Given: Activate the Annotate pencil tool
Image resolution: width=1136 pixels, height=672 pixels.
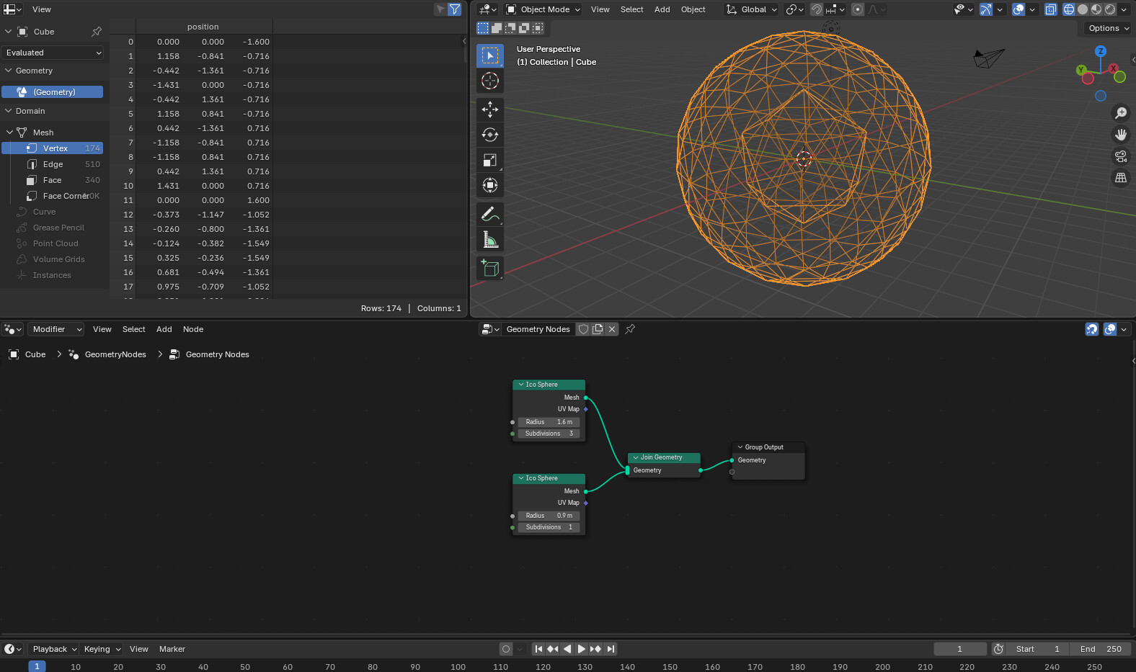Looking at the screenshot, I should pyautogui.click(x=490, y=214).
